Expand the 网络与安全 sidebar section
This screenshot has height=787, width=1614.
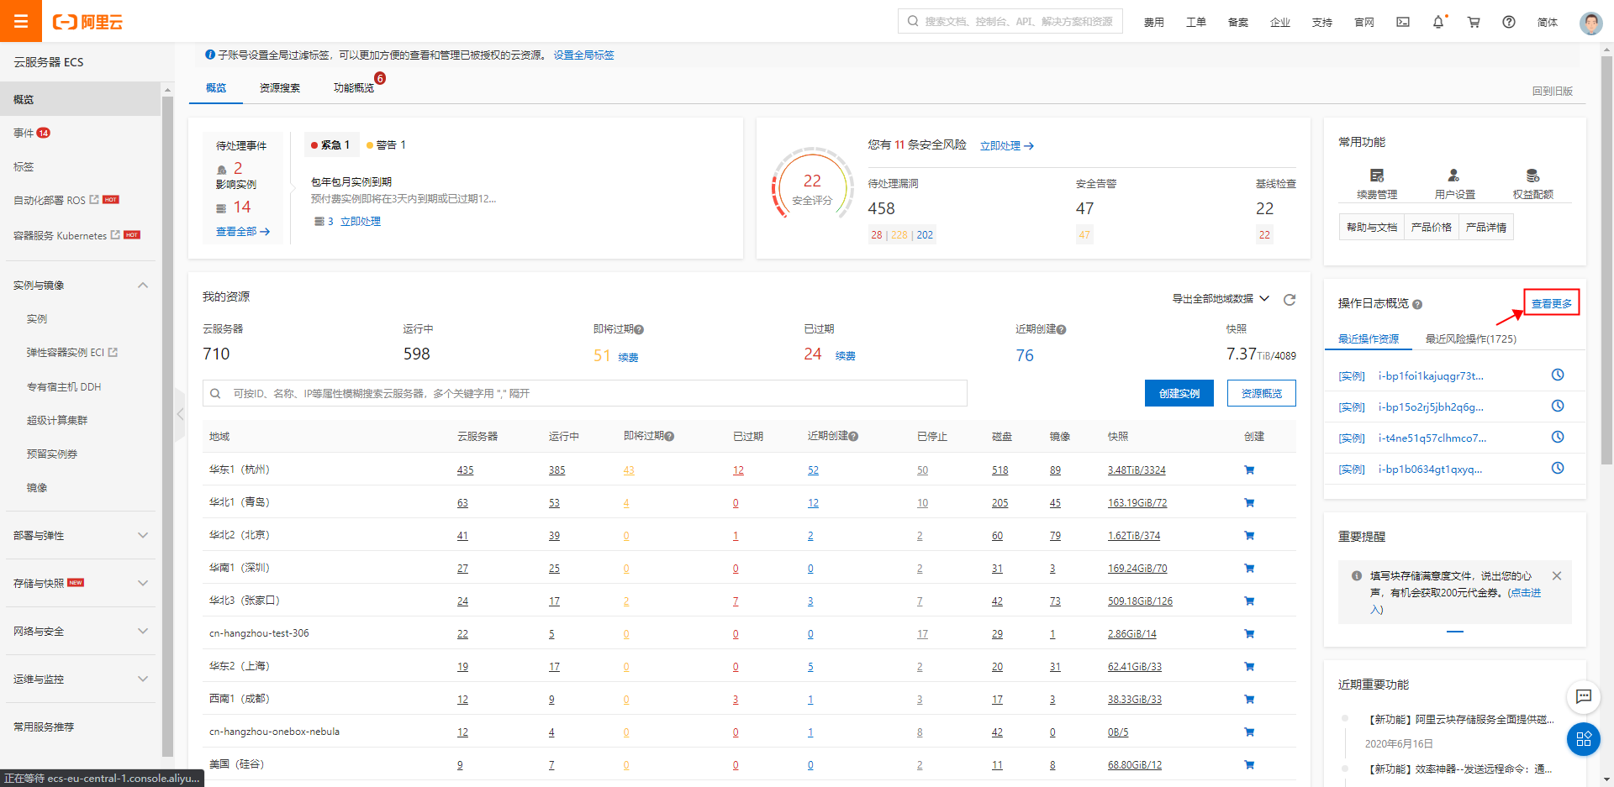click(x=143, y=632)
